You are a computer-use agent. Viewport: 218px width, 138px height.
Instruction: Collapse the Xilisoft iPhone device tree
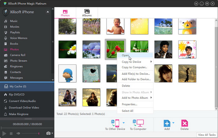(x=48, y=12)
